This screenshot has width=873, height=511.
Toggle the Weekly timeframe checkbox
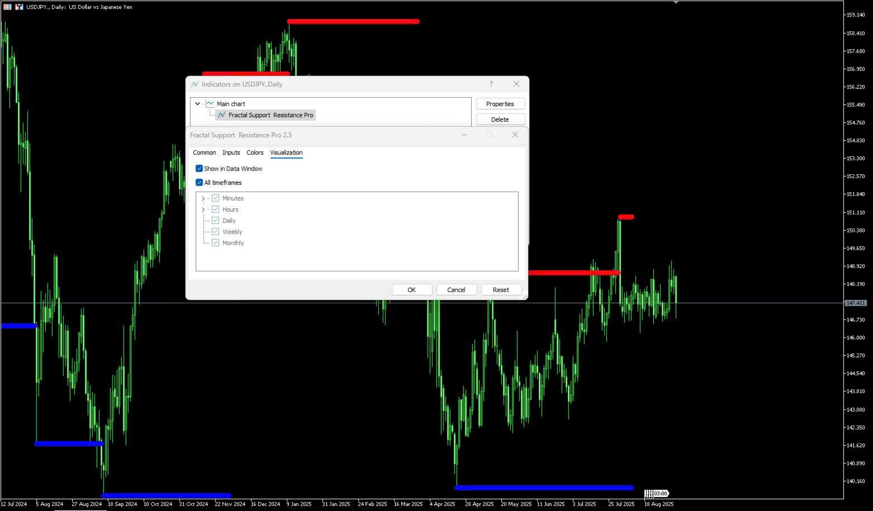tap(215, 232)
